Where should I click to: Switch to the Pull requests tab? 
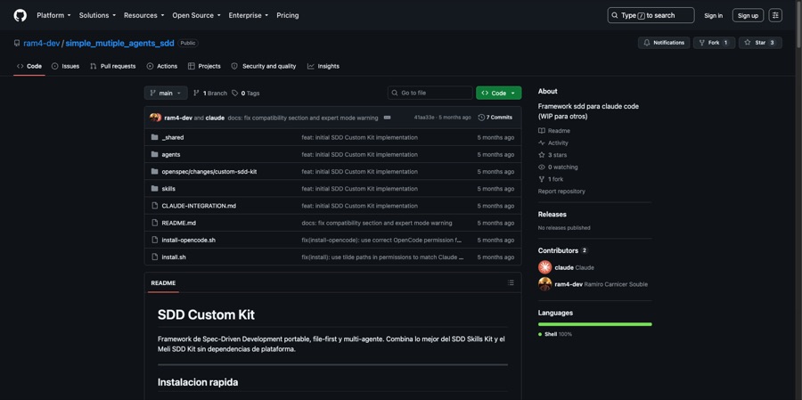pyautogui.click(x=112, y=67)
